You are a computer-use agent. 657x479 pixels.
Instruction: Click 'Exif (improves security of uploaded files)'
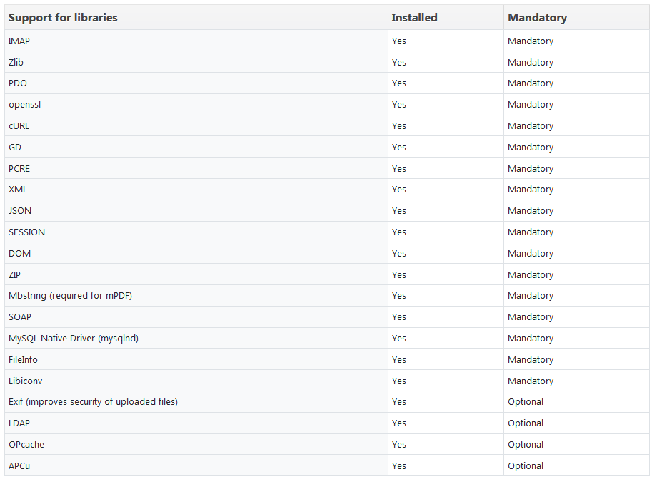point(93,402)
